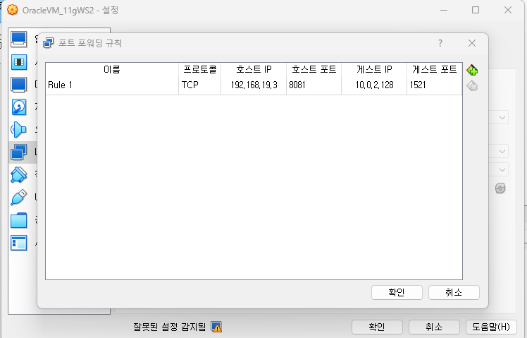Select the TCP protocol cell

[x=199, y=85]
